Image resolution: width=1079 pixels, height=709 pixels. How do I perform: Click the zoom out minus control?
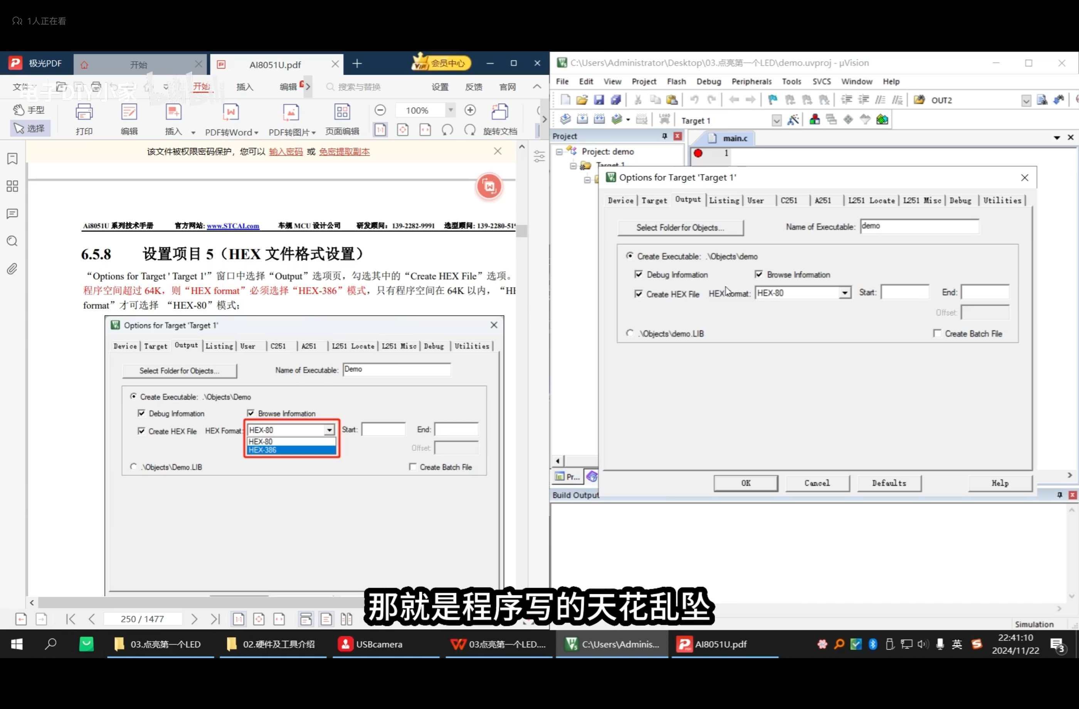[380, 110]
